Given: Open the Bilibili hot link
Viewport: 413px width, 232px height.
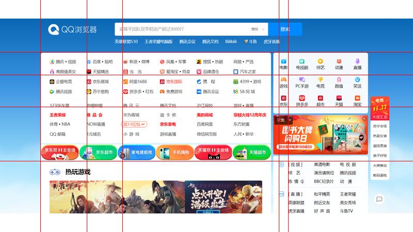Looking at the screenshot, I should [x=231, y=42].
